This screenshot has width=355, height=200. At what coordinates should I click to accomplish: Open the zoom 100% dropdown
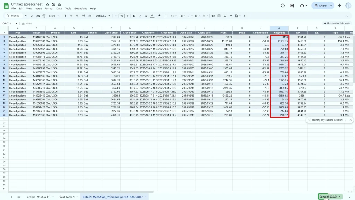click(54, 16)
